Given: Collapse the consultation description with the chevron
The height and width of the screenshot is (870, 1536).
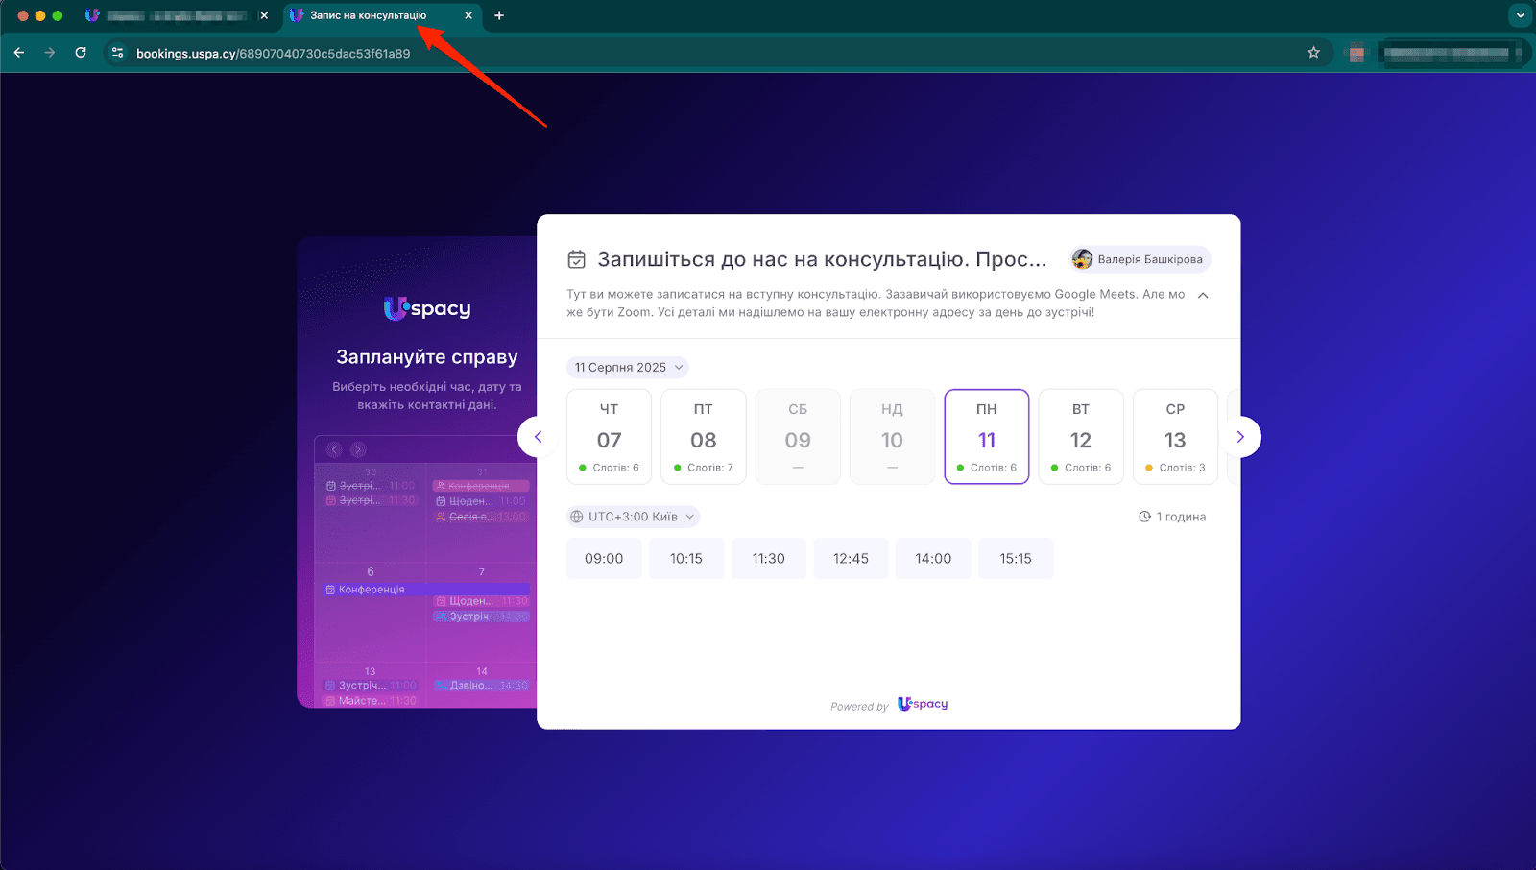Looking at the screenshot, I should click(1203, 295).
